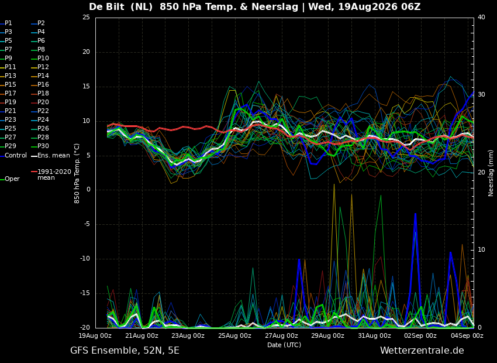Image resolution: width=497 pixels, height=363 pixels.
Task: Click the -20 temperature axis tick label
Action: coord(85,328)
